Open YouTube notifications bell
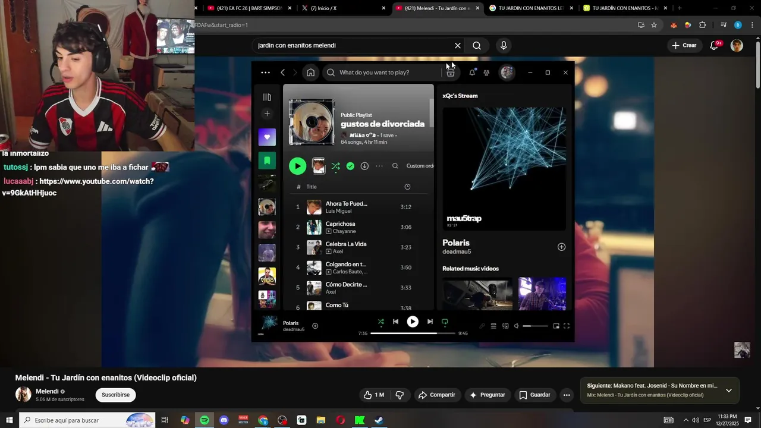Image resolution: width=761 pixels, height=428 pixels. click(x=715, y=46)
